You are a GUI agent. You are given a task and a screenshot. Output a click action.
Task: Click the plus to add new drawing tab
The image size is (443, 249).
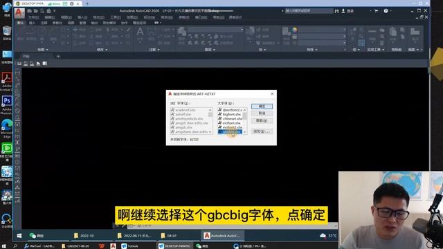58,57
